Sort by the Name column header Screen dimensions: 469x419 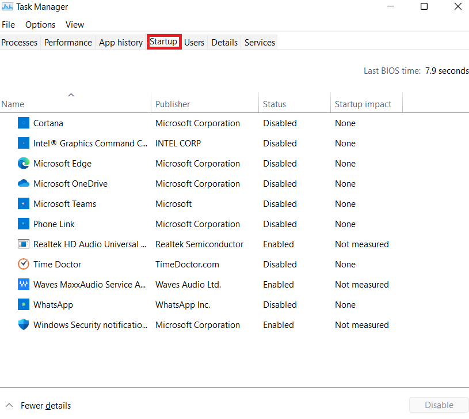tap(75, 103)
